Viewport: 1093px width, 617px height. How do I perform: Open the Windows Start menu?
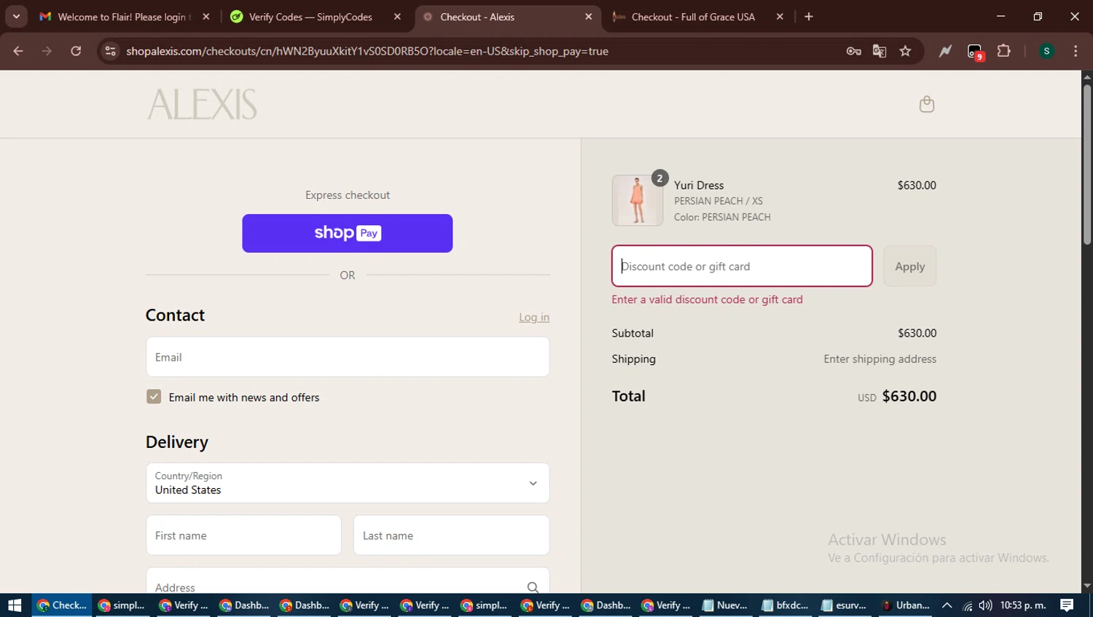coord(15,605)
